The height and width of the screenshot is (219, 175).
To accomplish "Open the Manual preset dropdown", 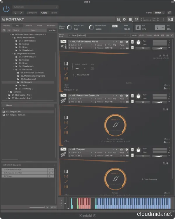I will (35, 7).
